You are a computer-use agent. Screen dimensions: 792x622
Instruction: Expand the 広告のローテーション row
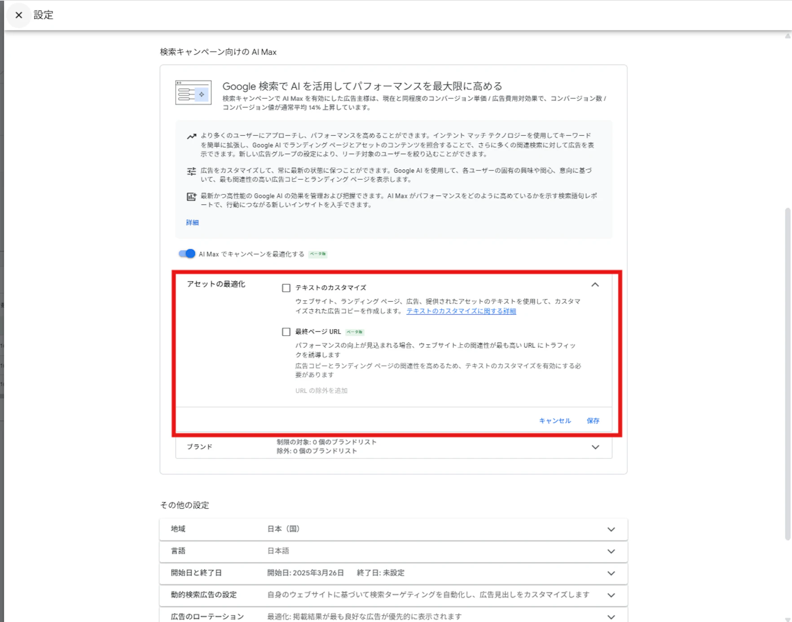[x=393, y=616]
